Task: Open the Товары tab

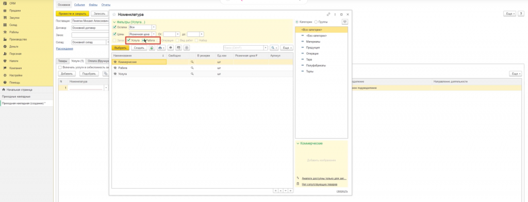Action: (x=62, y=61)
